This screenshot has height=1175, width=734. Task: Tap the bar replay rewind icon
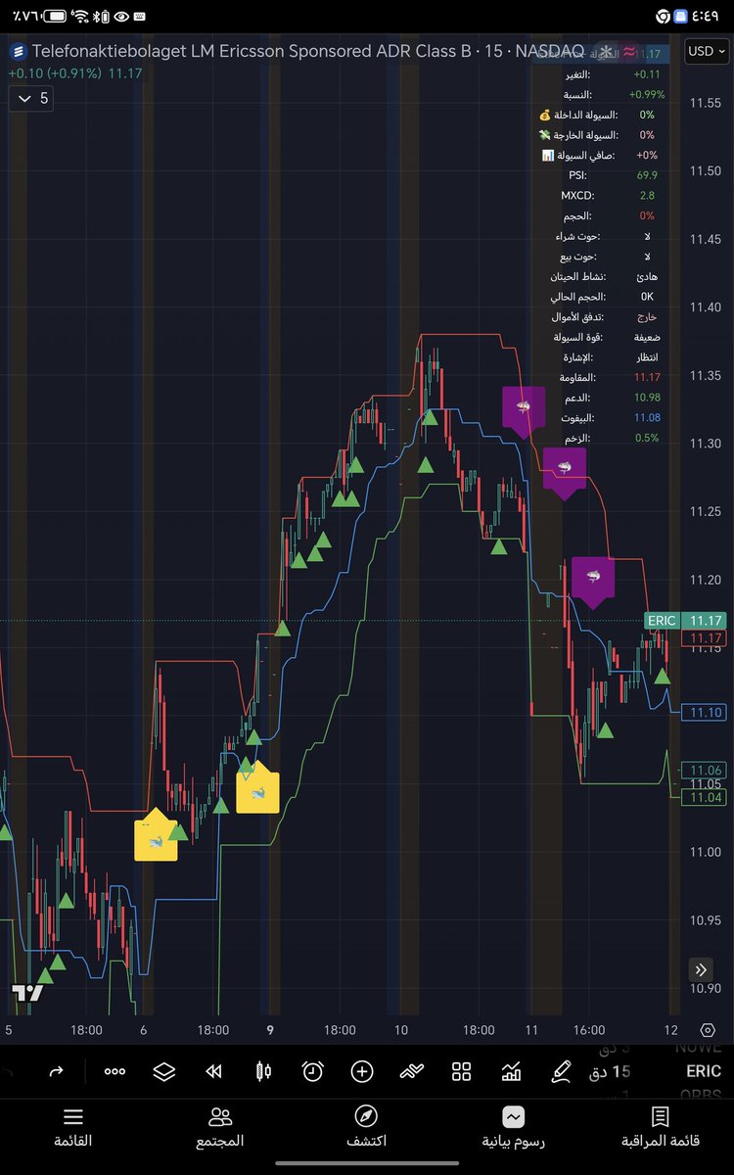point(213,1071)
